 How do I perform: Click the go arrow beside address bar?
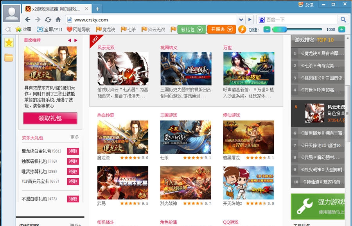pos(250,20)
